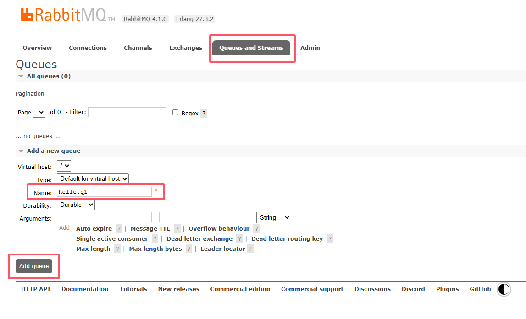Focus the queue Filter text field
Screen dimensions: 526x319
127,112
